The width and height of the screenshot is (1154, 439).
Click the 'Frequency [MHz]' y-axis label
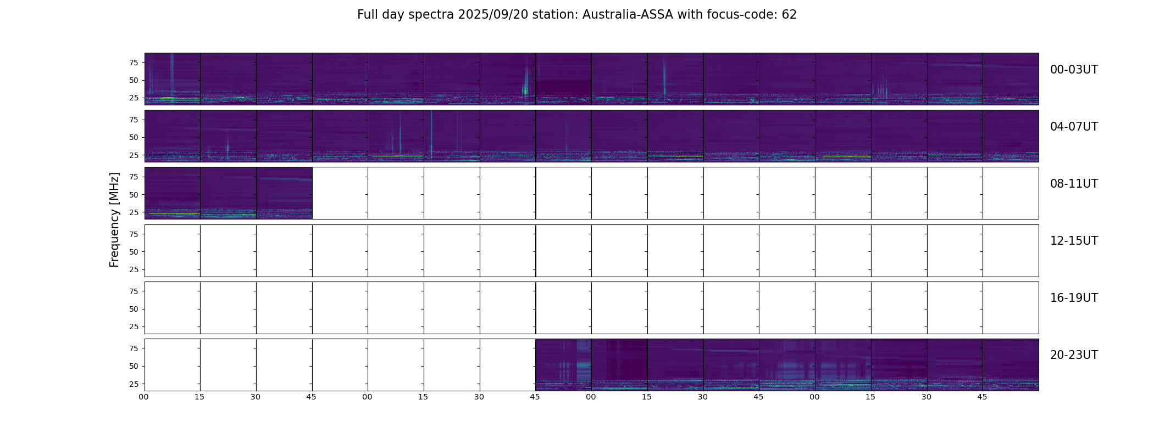(114, 219)
